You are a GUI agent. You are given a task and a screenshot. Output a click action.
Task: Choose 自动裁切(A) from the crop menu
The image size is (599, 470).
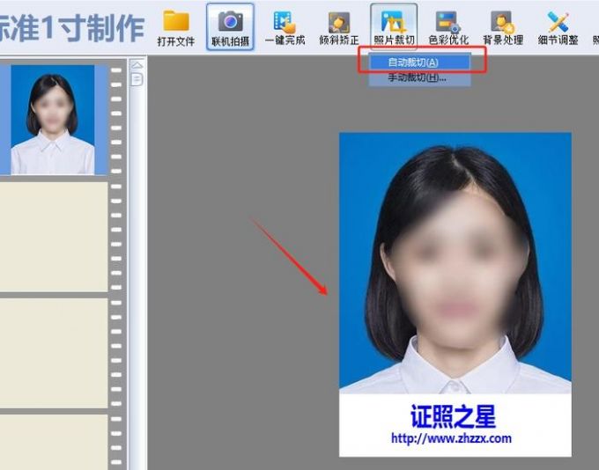pyautogui.click(x=413, y=62)
